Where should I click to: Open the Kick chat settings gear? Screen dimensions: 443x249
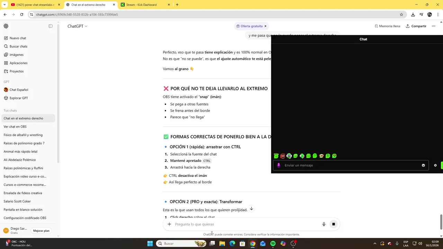coord(435,165)
